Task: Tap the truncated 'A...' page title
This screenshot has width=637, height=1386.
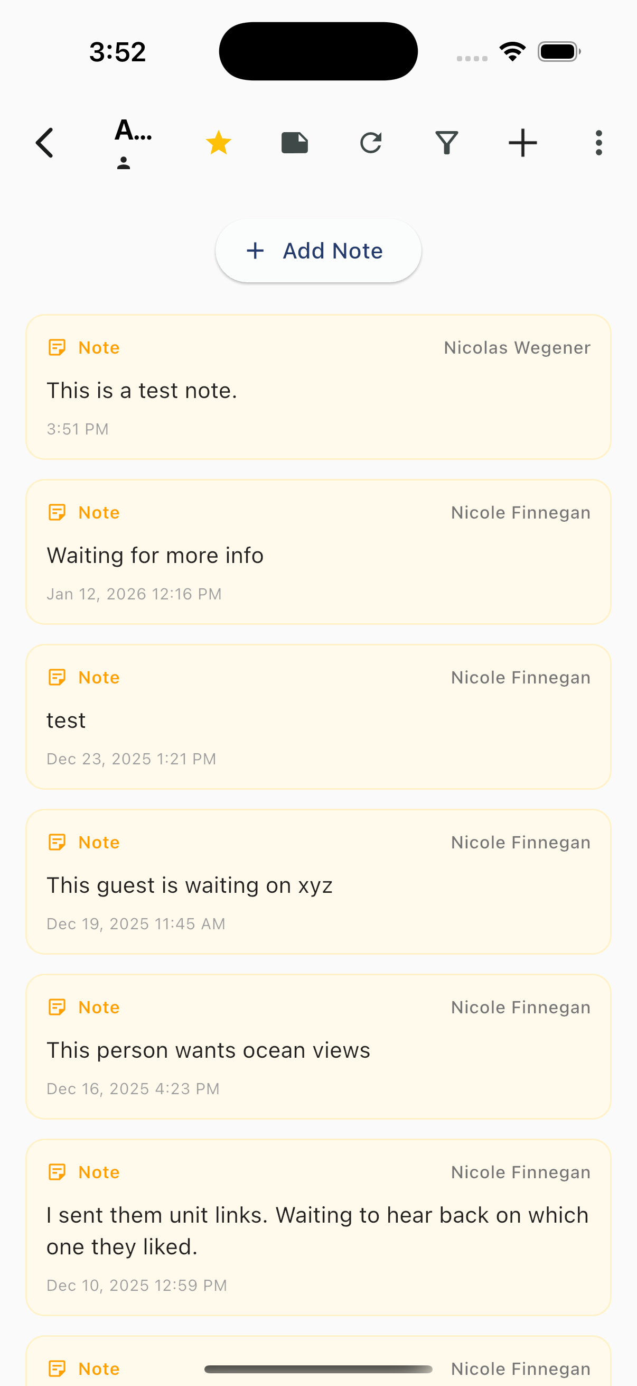Action: point(133,131)
